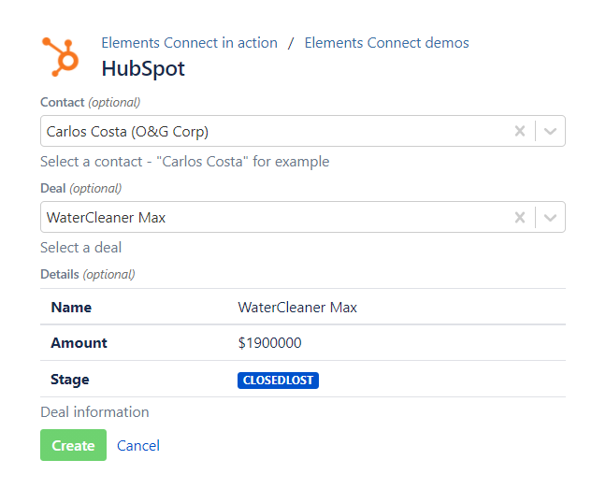Open the Elements Connect in action breadcrumb
This screenshot has height=503, width=606.
coord(189,43)
